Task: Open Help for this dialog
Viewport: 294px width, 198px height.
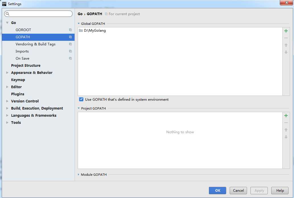Action: (x=280, y=191)
